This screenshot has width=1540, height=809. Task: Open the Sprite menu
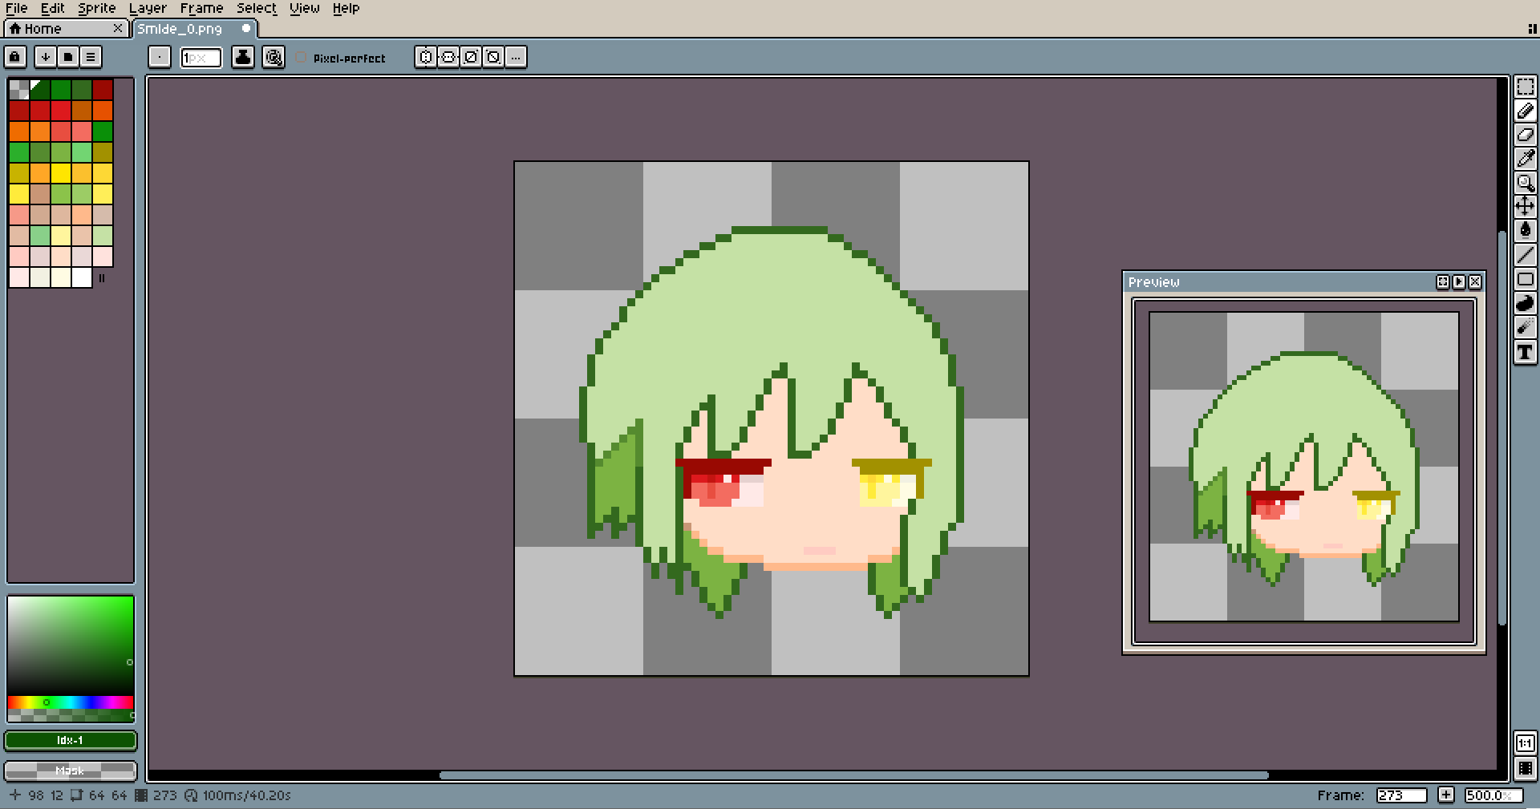pyautogui.click(x=96, y=8)
